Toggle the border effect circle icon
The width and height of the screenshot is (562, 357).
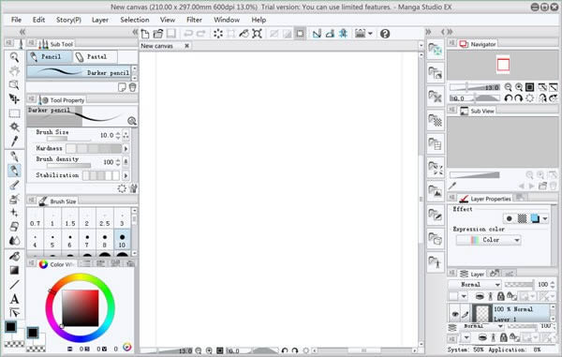[x=509, y=218]
